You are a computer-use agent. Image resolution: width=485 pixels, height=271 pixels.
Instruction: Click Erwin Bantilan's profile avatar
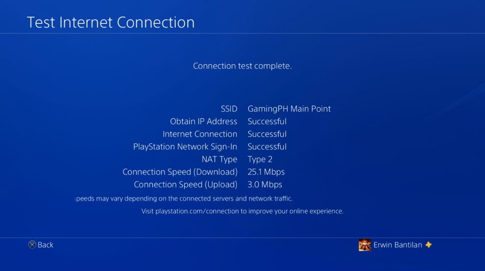point(365,245)
